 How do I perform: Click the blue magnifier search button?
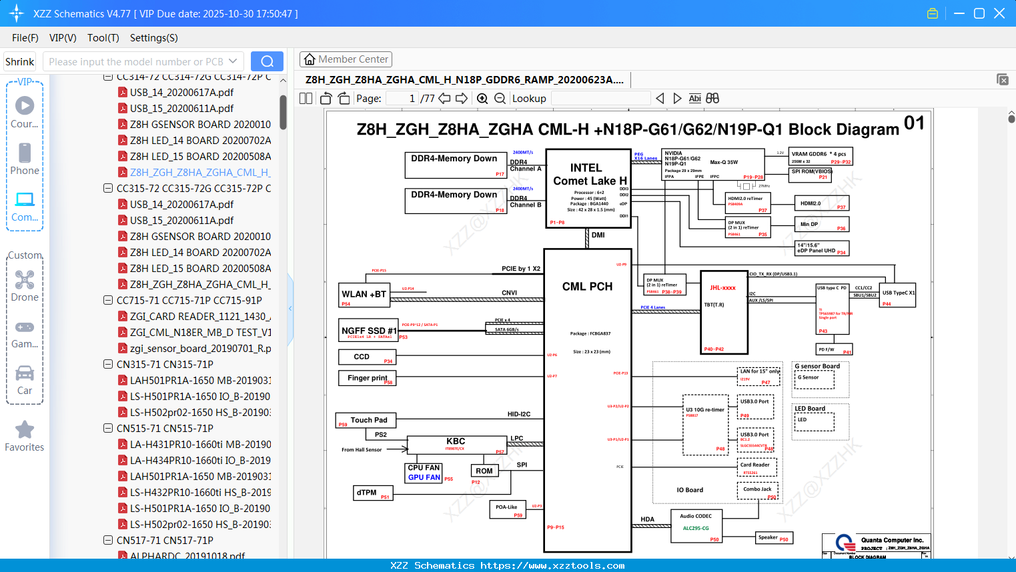pos(267,61)
